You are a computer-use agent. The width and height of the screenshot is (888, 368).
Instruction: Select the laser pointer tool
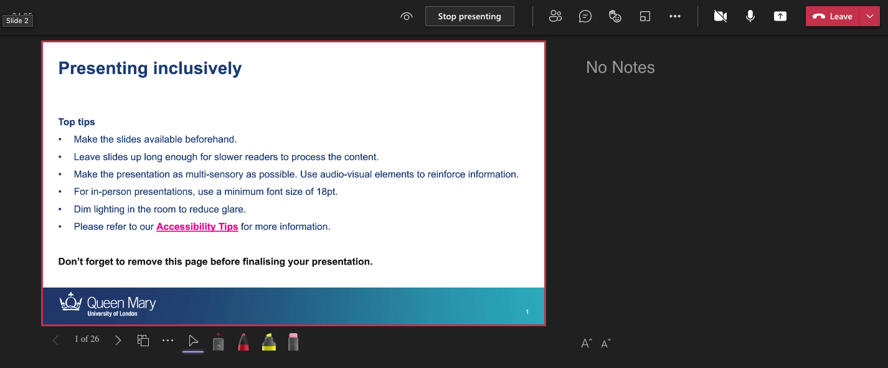(x=218, y=341)
